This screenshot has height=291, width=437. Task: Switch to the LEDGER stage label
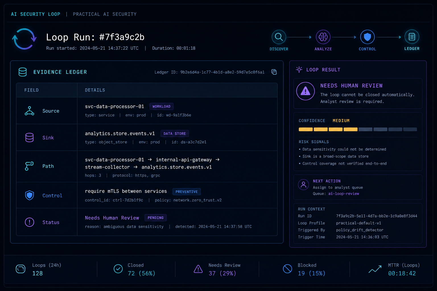pos(412,49)
